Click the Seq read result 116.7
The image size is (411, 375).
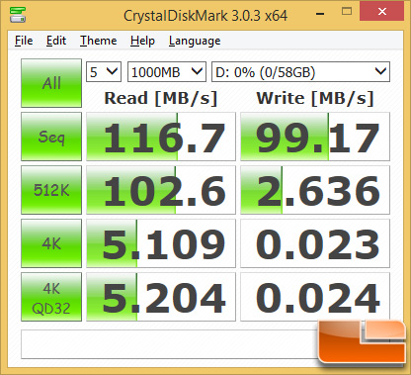tap(161, 137)
